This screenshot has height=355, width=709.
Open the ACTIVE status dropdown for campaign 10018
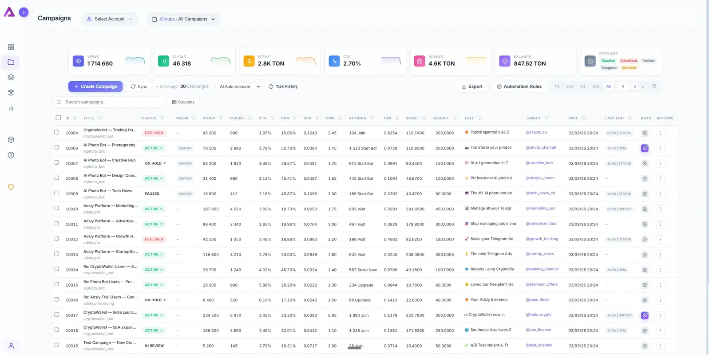tap(154, 331)
